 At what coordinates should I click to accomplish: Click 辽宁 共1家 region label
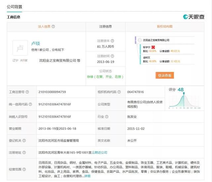pyautogui.click(x=20, y=60)
